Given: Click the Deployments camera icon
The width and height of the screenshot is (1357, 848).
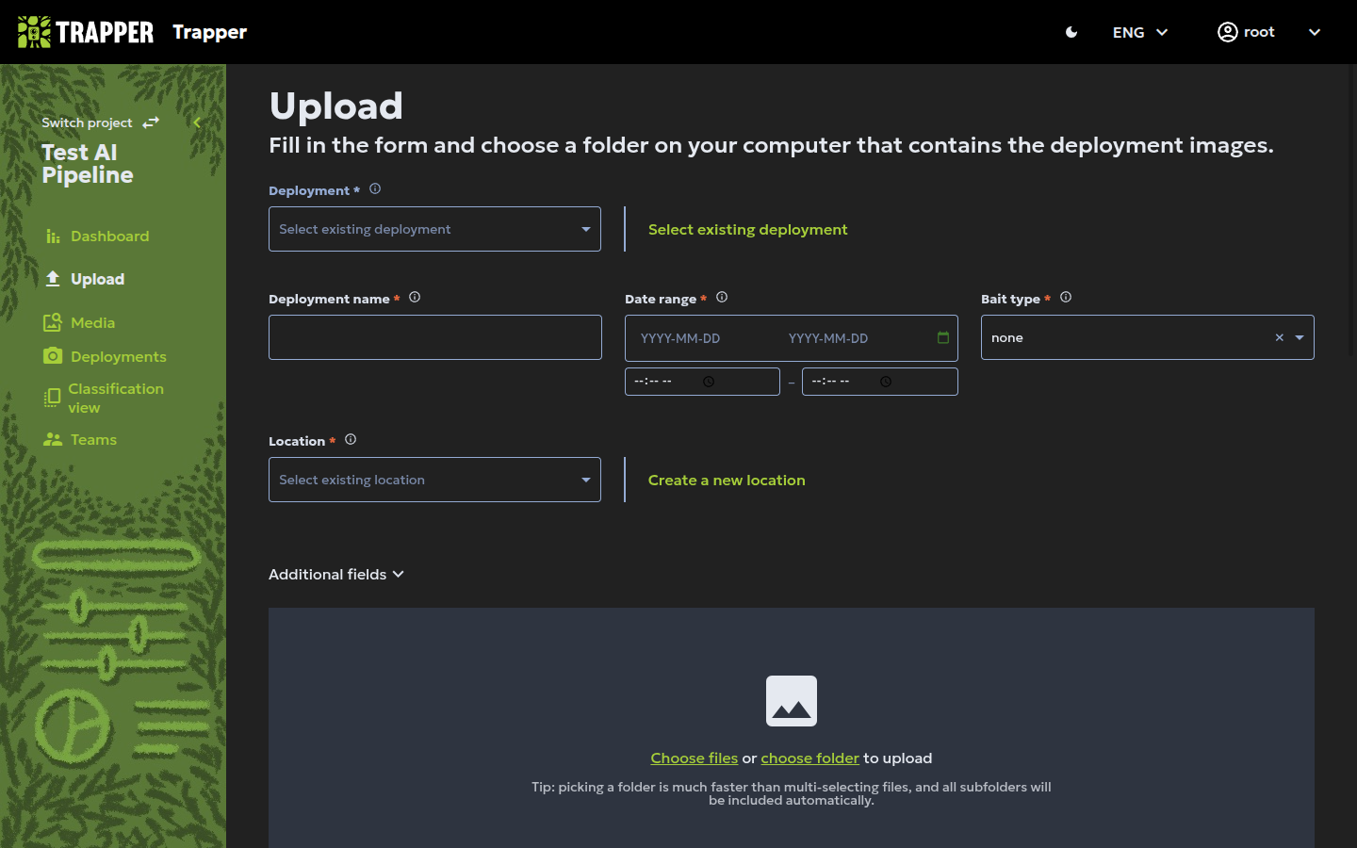Looking at the screenshot, I should pyautogui.click(x=53, y=356).
